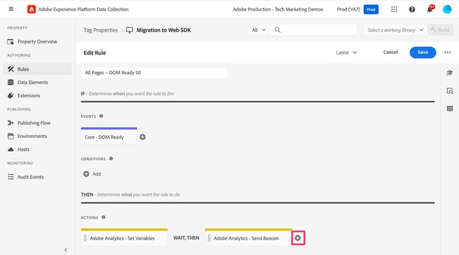459x255 pixels.
Task: Open Publishing Flow in sidebar
Action: pyautogui.click(x=34, y=123)
